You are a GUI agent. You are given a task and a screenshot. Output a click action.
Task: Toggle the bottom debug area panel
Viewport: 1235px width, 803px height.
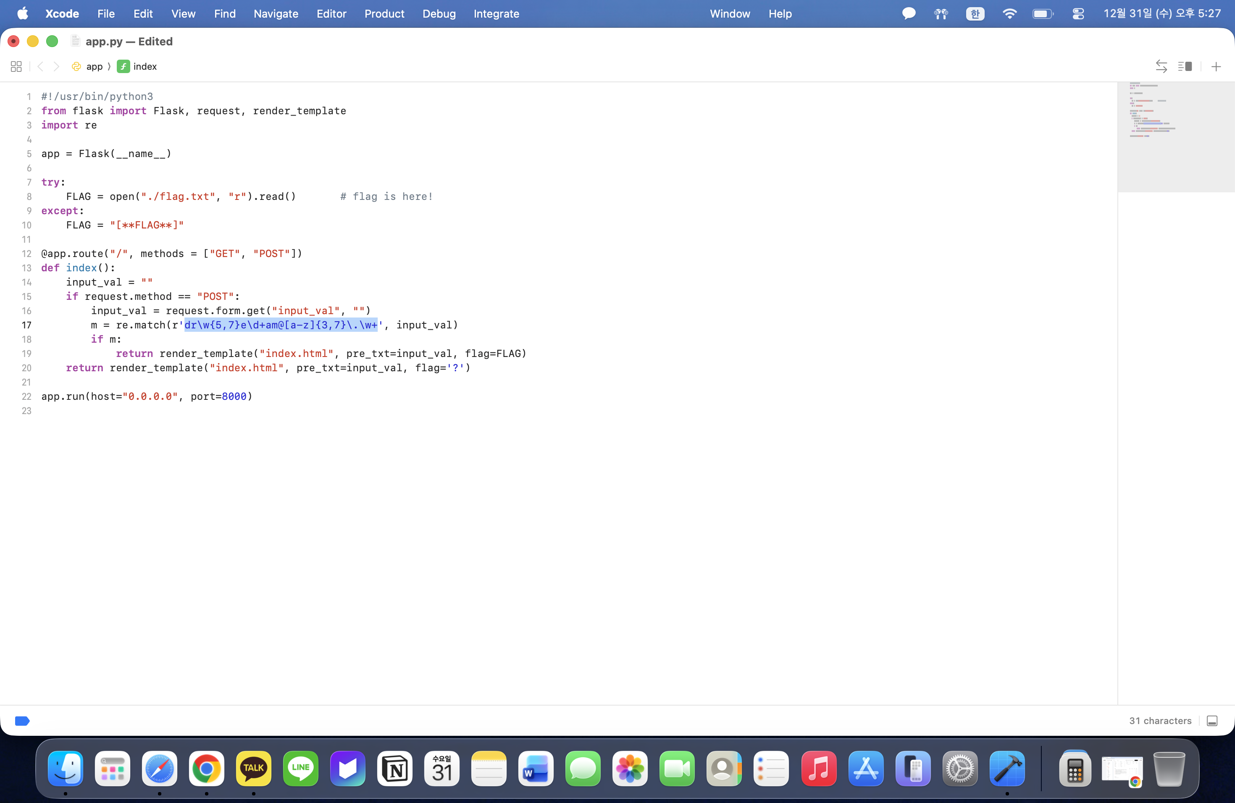[1211, 721]
